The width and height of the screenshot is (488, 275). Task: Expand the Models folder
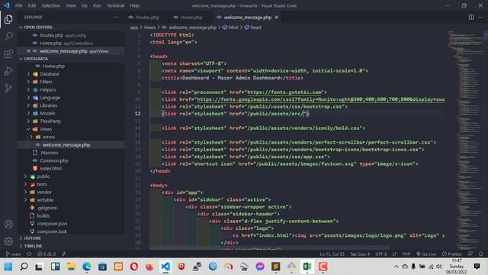(x=47, y=113)
